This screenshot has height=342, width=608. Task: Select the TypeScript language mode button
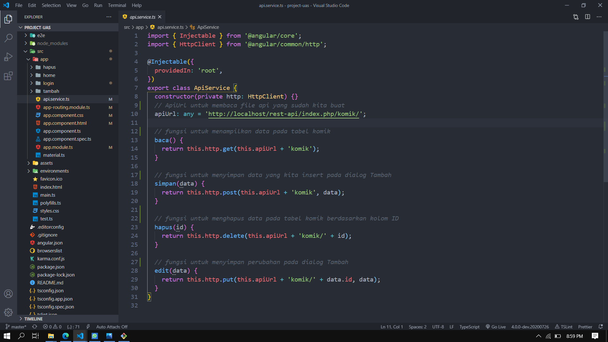click(x=469, y=326)
